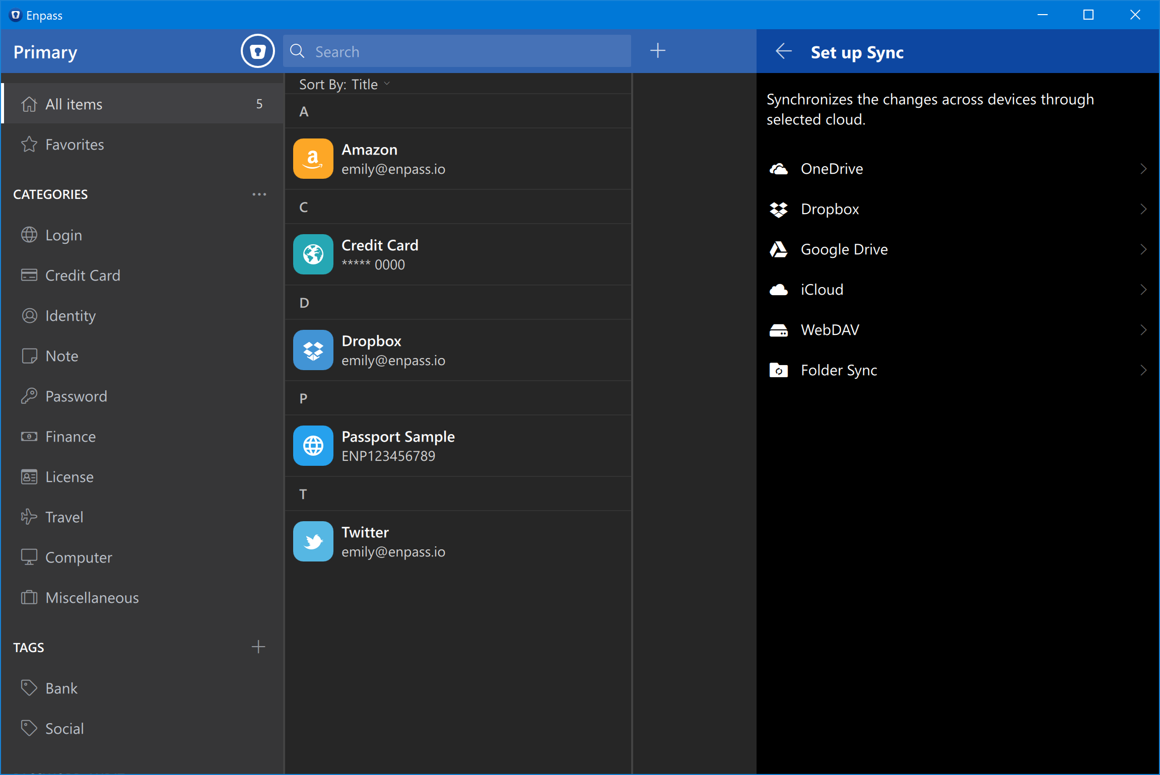Viewport: 1160px width, 775px height.
Task: Expand Google Drive sync option chevron
Action: tap(1143, 249)
